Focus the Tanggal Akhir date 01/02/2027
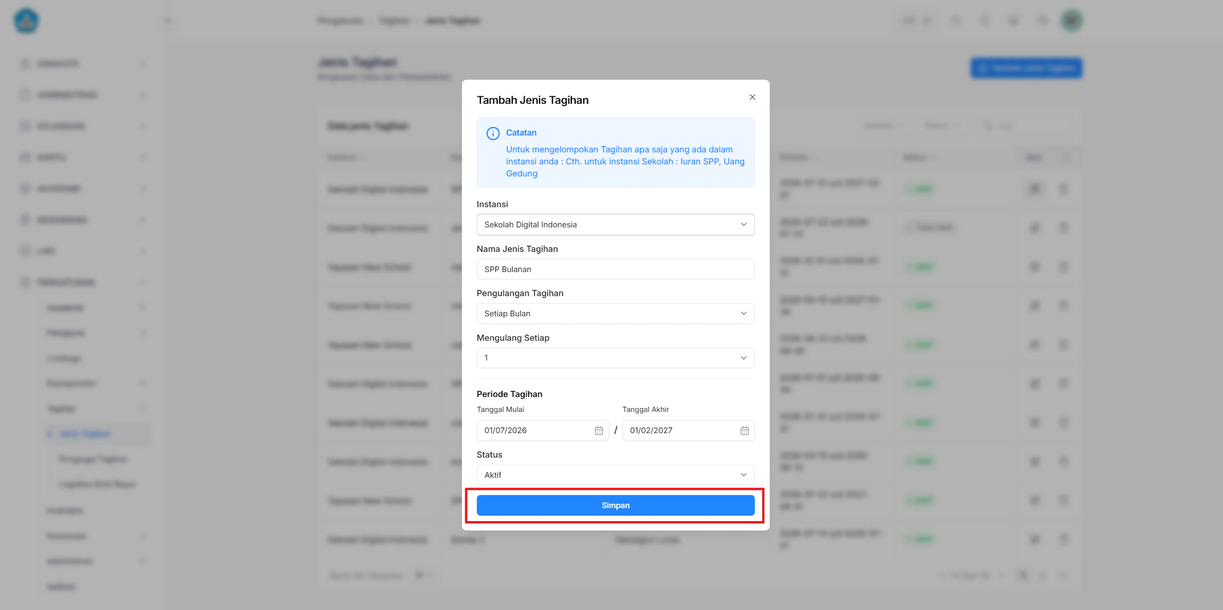 point(688,430)
